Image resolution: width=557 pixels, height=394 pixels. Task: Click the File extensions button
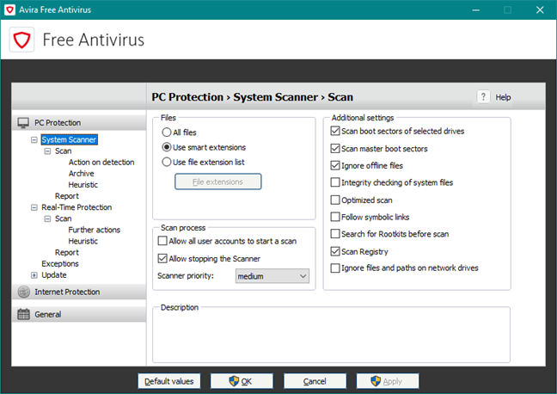tap(218, 182)
